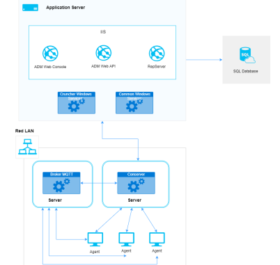Click the Cruncher Windows Services gear box

pos(77,103)
